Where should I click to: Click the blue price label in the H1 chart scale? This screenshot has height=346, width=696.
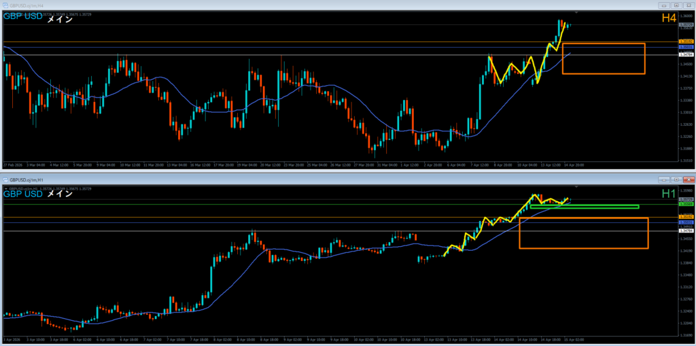point(686,222)
